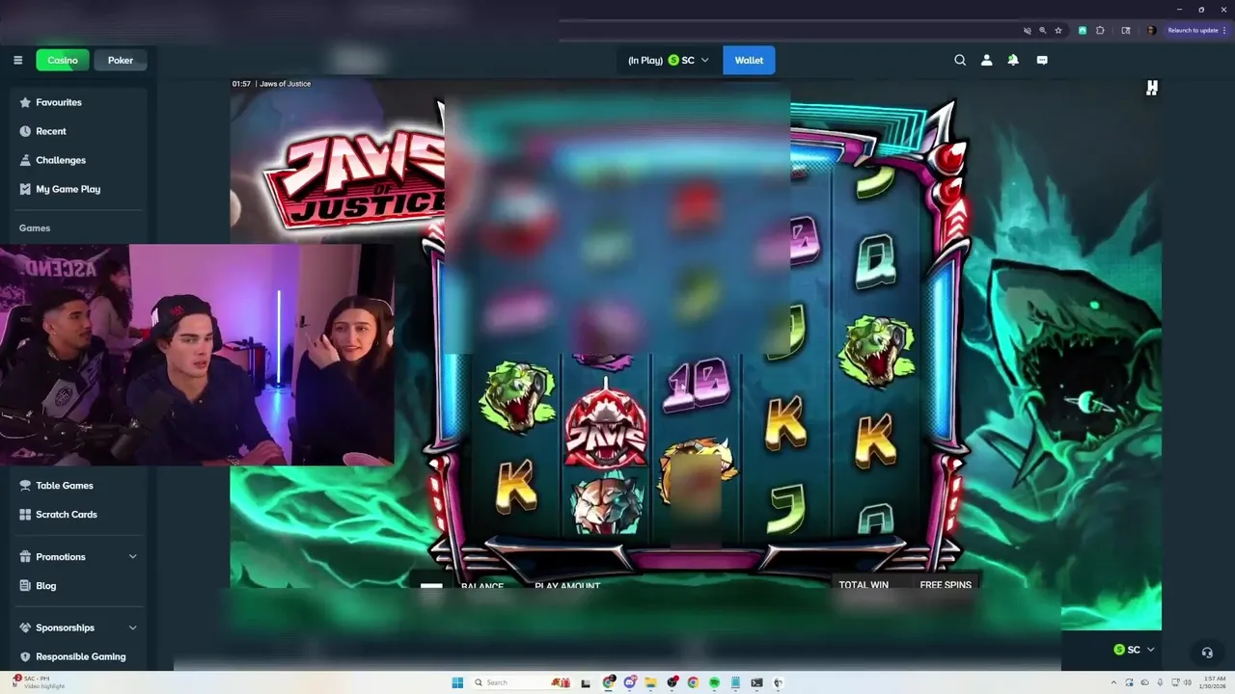Click the Responsible Gaming shield icon
This screenshot has height=694, width=1235.
coord(26,656)
